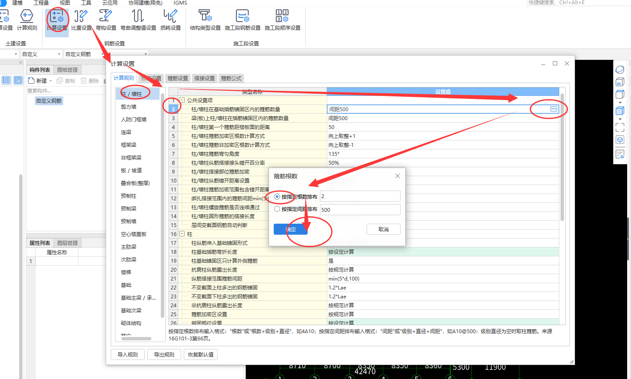Click the table vertical scrollbar
Viewport: 631px width, 379px height.
(562, 157)
